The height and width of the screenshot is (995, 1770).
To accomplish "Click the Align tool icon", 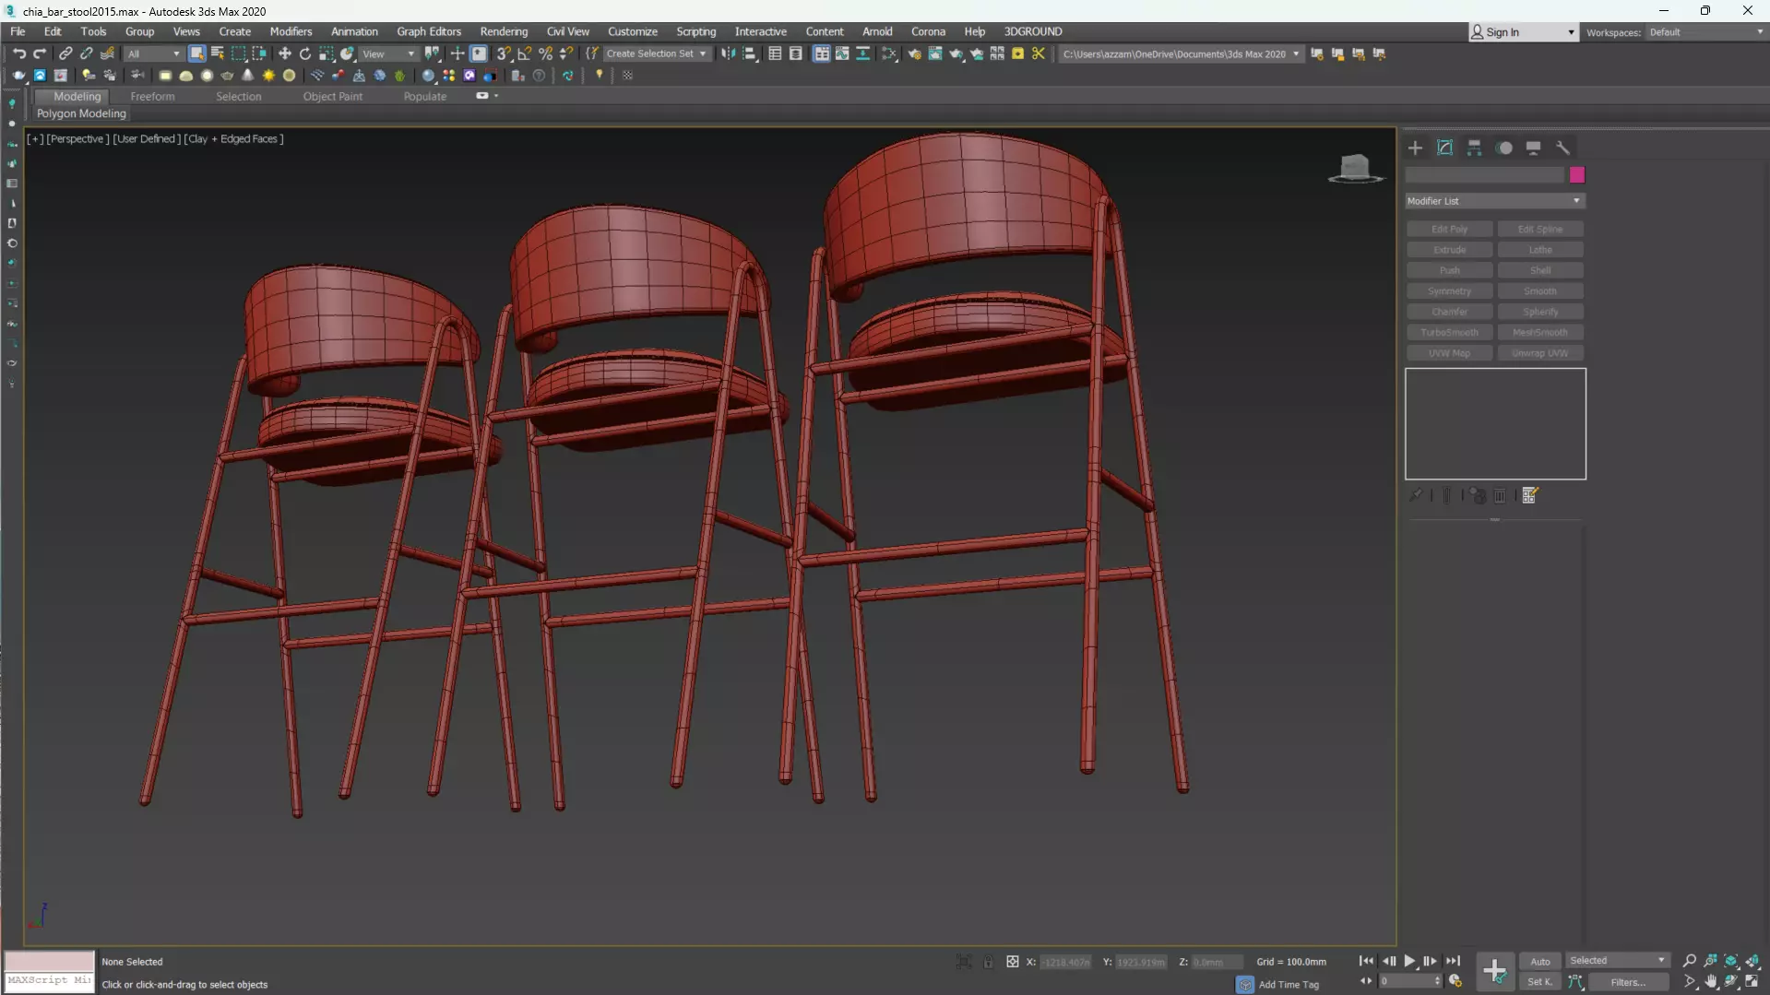I will [x=750, y=53].
